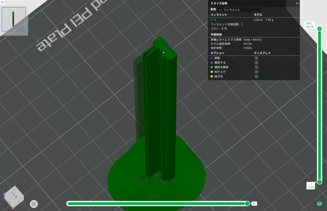Image resolution: width=327 pixels, height=211 pixels.
Task: Click the thumbnail panel collapse arrows icon
Action: 2,2
